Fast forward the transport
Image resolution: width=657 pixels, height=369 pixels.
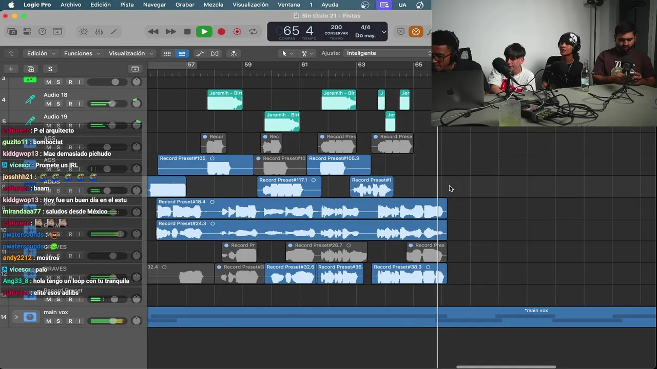170,32
